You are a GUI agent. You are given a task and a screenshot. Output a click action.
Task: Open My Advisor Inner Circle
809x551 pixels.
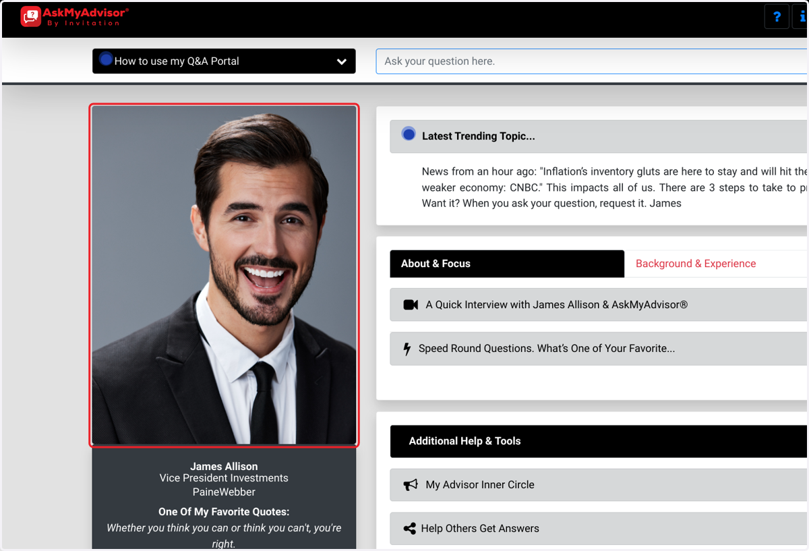tap(599, 485)
